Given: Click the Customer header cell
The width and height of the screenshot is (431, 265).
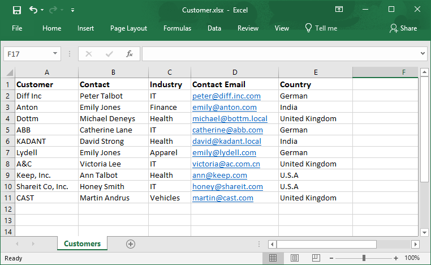Looking at the screenshot, I should click(x=47, y=84).
